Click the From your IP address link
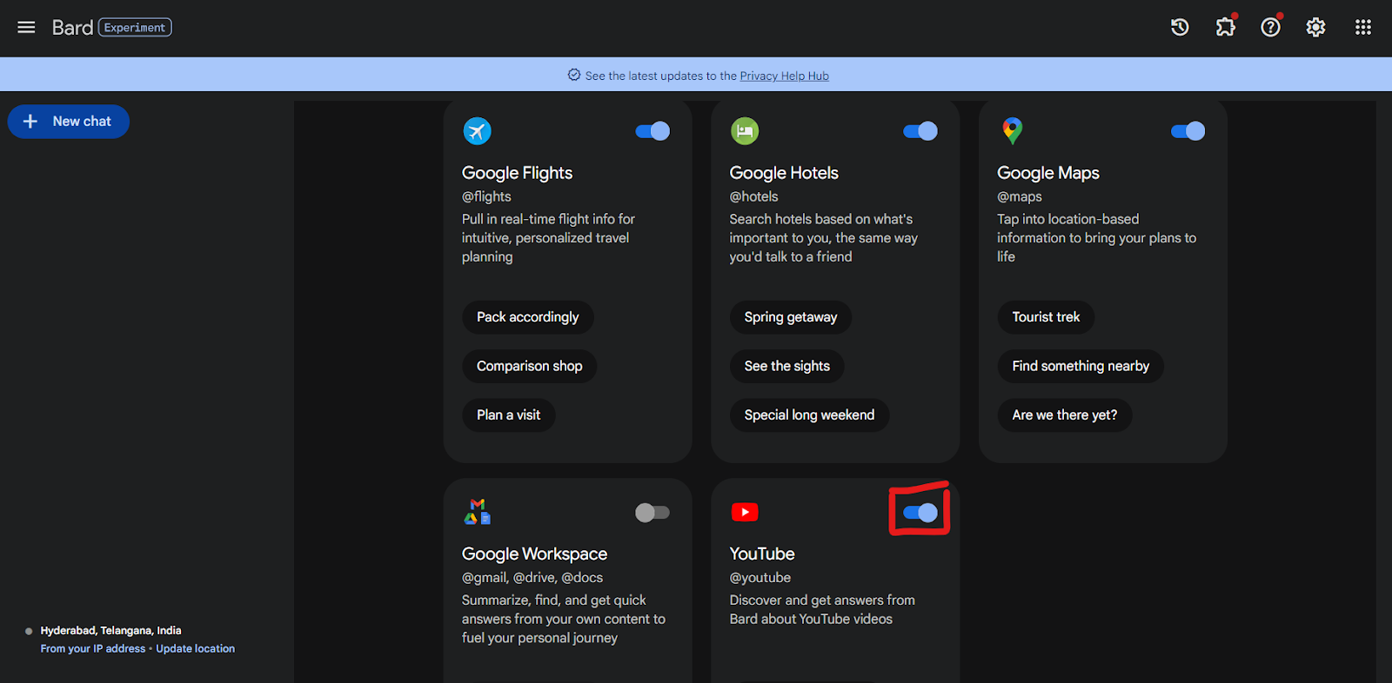The width and height of the screenshot is (1392, 683). coord(93,648)
